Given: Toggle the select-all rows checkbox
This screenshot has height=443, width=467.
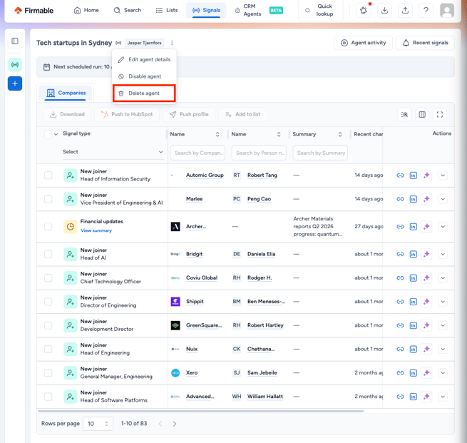Looking at the screenshot, I should [x=48, y=134].
